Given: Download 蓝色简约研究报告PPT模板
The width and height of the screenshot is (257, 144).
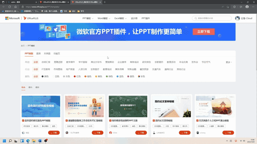Looking at the screenshot, I should (x=54, y=133).
